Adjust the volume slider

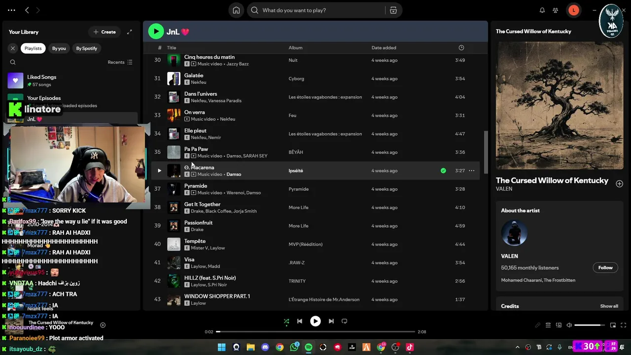tap(590, 325)
